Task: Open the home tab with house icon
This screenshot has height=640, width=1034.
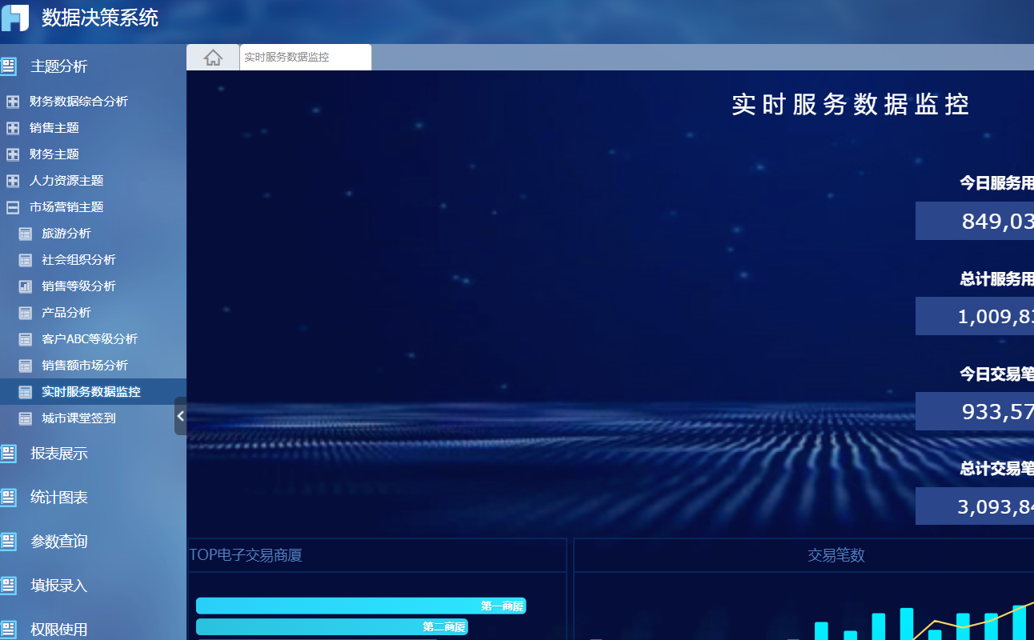Action: [213, 58]
